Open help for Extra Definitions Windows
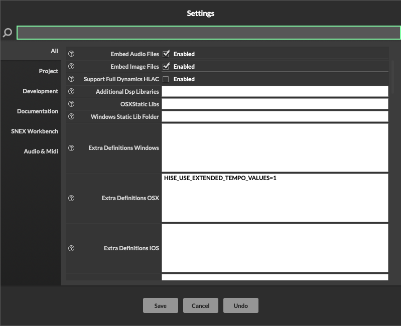Image resolution: width=401 pixels, height=326 pixels. coord(71,148)
